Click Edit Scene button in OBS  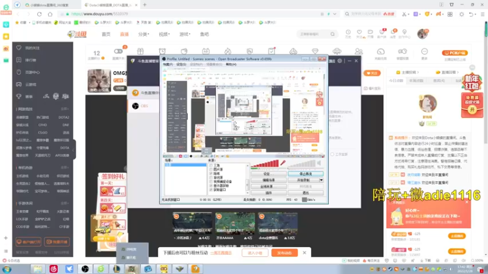click(268, 180)
